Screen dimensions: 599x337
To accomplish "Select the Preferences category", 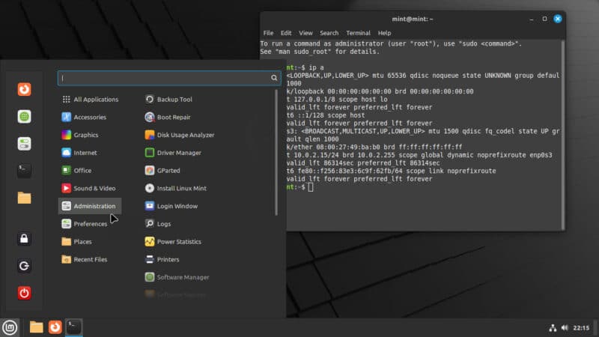I will point(89,224).
